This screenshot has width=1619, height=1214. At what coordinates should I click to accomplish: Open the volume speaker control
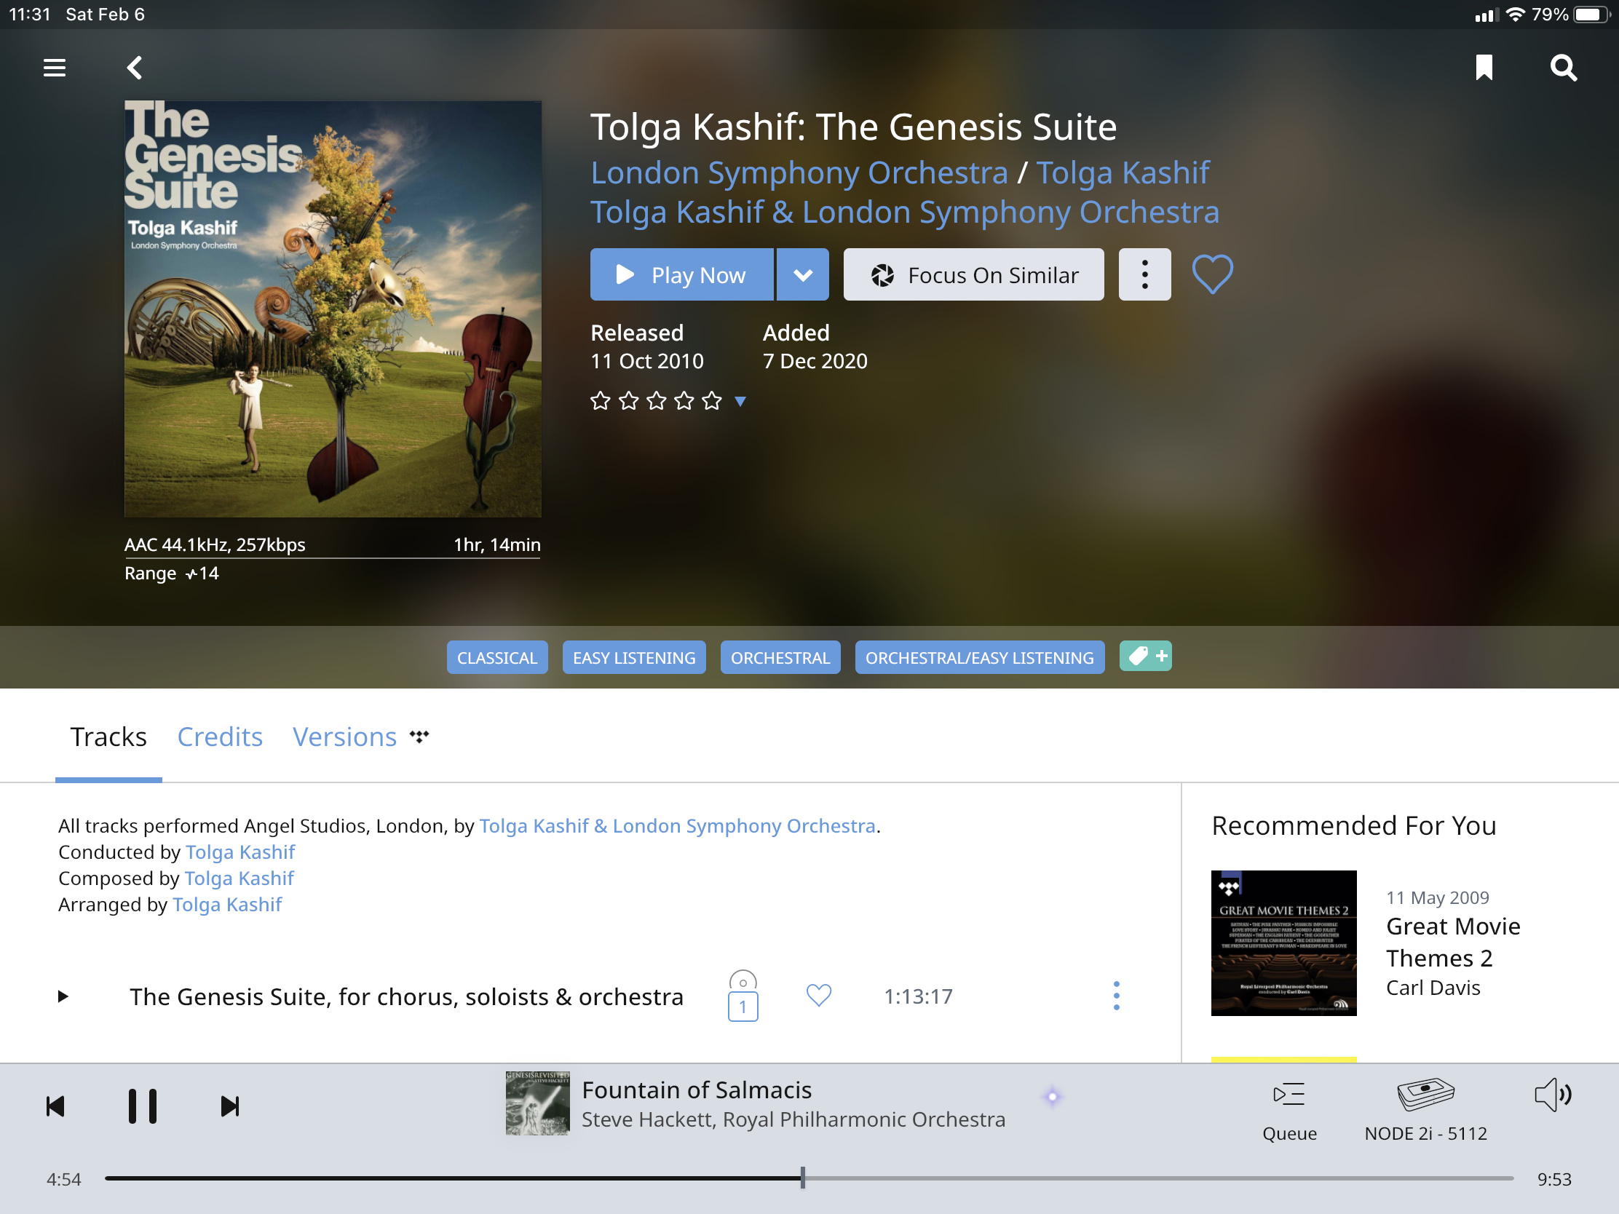pyautogui.click(x=1553, y=1095)
